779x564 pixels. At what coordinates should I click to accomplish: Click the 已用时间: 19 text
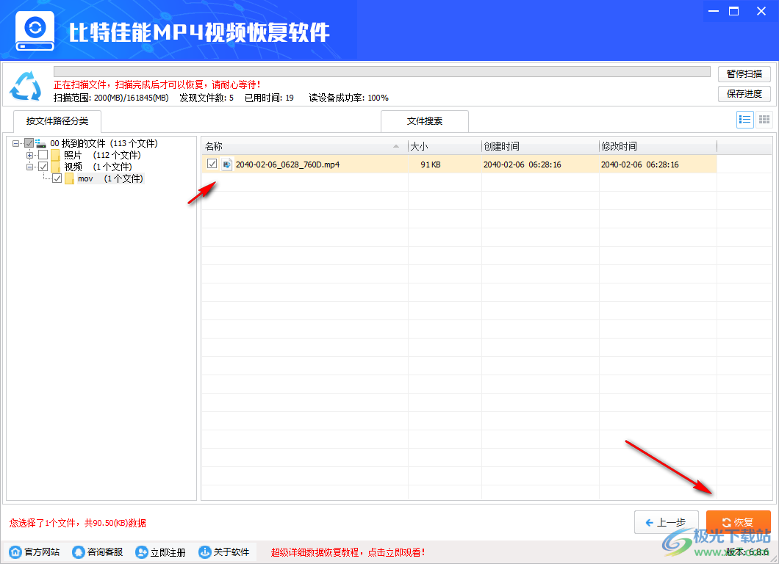[x=269, y=98]
